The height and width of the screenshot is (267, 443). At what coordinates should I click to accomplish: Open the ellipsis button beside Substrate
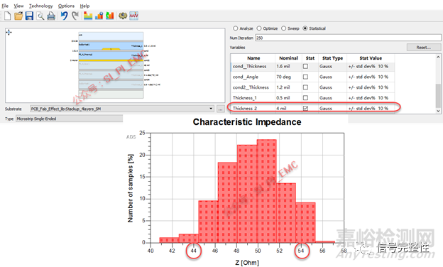click(x=221, y=109)
